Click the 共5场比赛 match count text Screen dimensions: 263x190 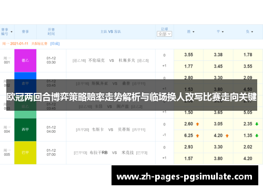(x=39, y=44)
